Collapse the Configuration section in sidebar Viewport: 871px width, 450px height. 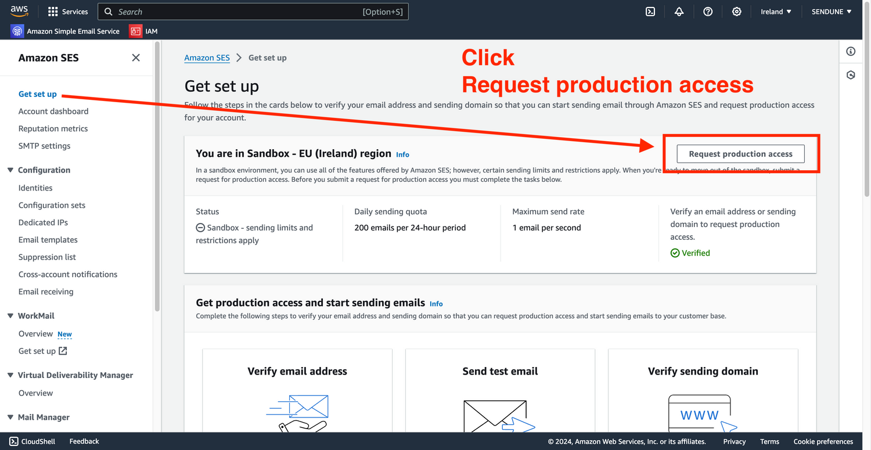10,170
